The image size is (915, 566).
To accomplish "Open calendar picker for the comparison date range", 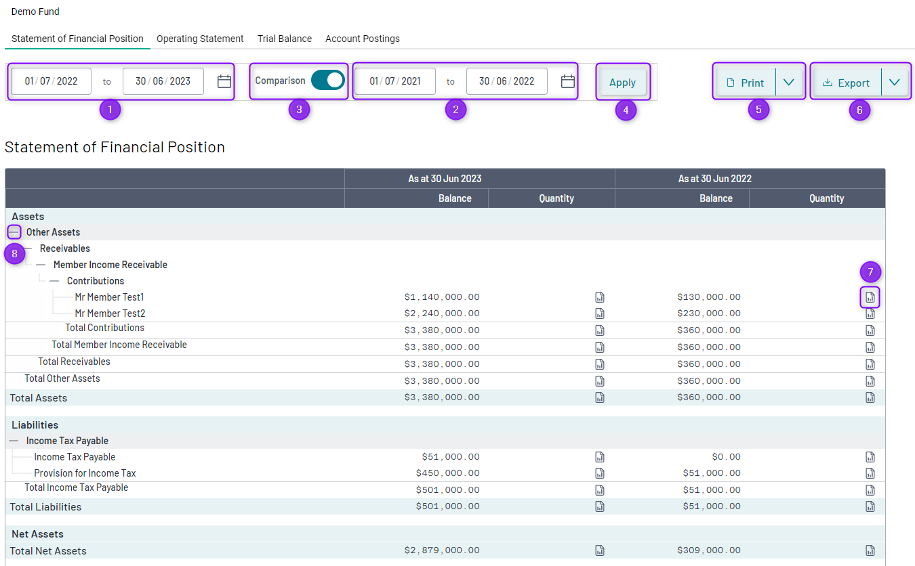I will pos(568,81).
